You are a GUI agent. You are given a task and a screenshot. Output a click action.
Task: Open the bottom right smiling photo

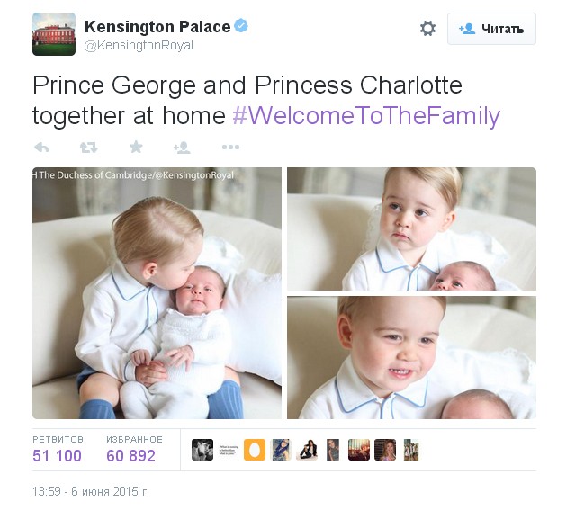click(411, 358)
